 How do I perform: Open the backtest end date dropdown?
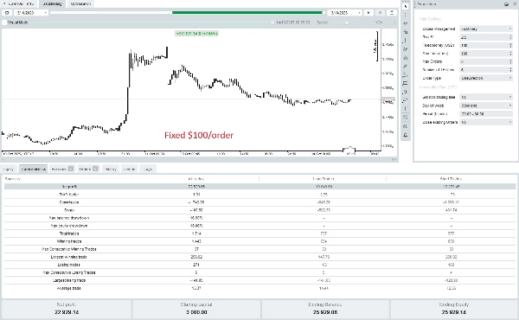click(345, 13)
